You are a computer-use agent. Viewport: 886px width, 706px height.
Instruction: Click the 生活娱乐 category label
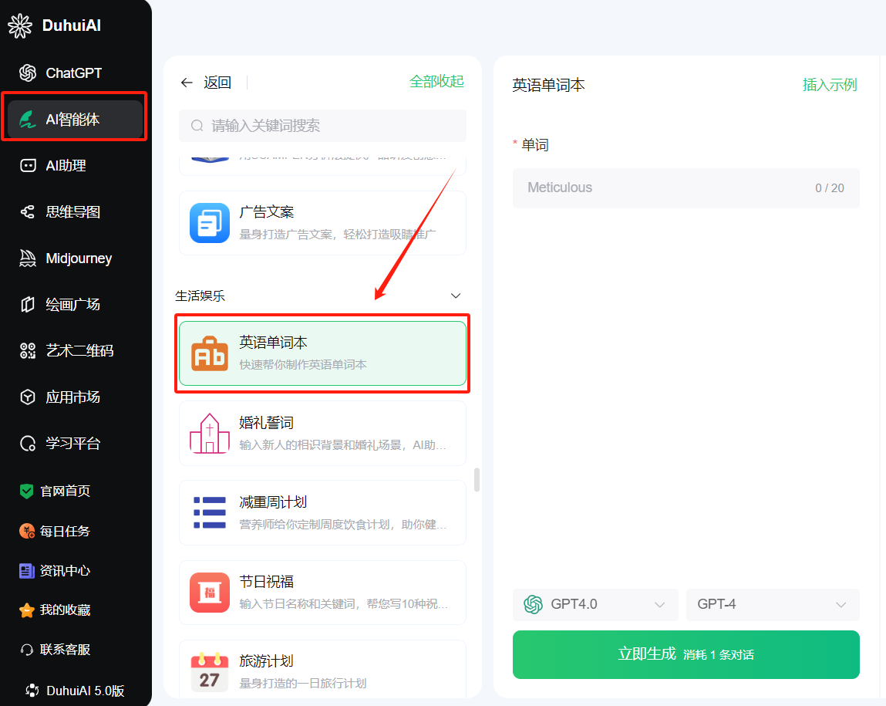pyautogui.click(x=200, y=296)
